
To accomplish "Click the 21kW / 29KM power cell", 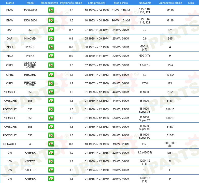I will pyautogui.click(x=121, y=30).
